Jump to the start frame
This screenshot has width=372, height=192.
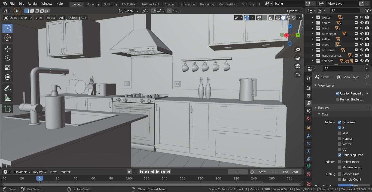pos(141,172)
